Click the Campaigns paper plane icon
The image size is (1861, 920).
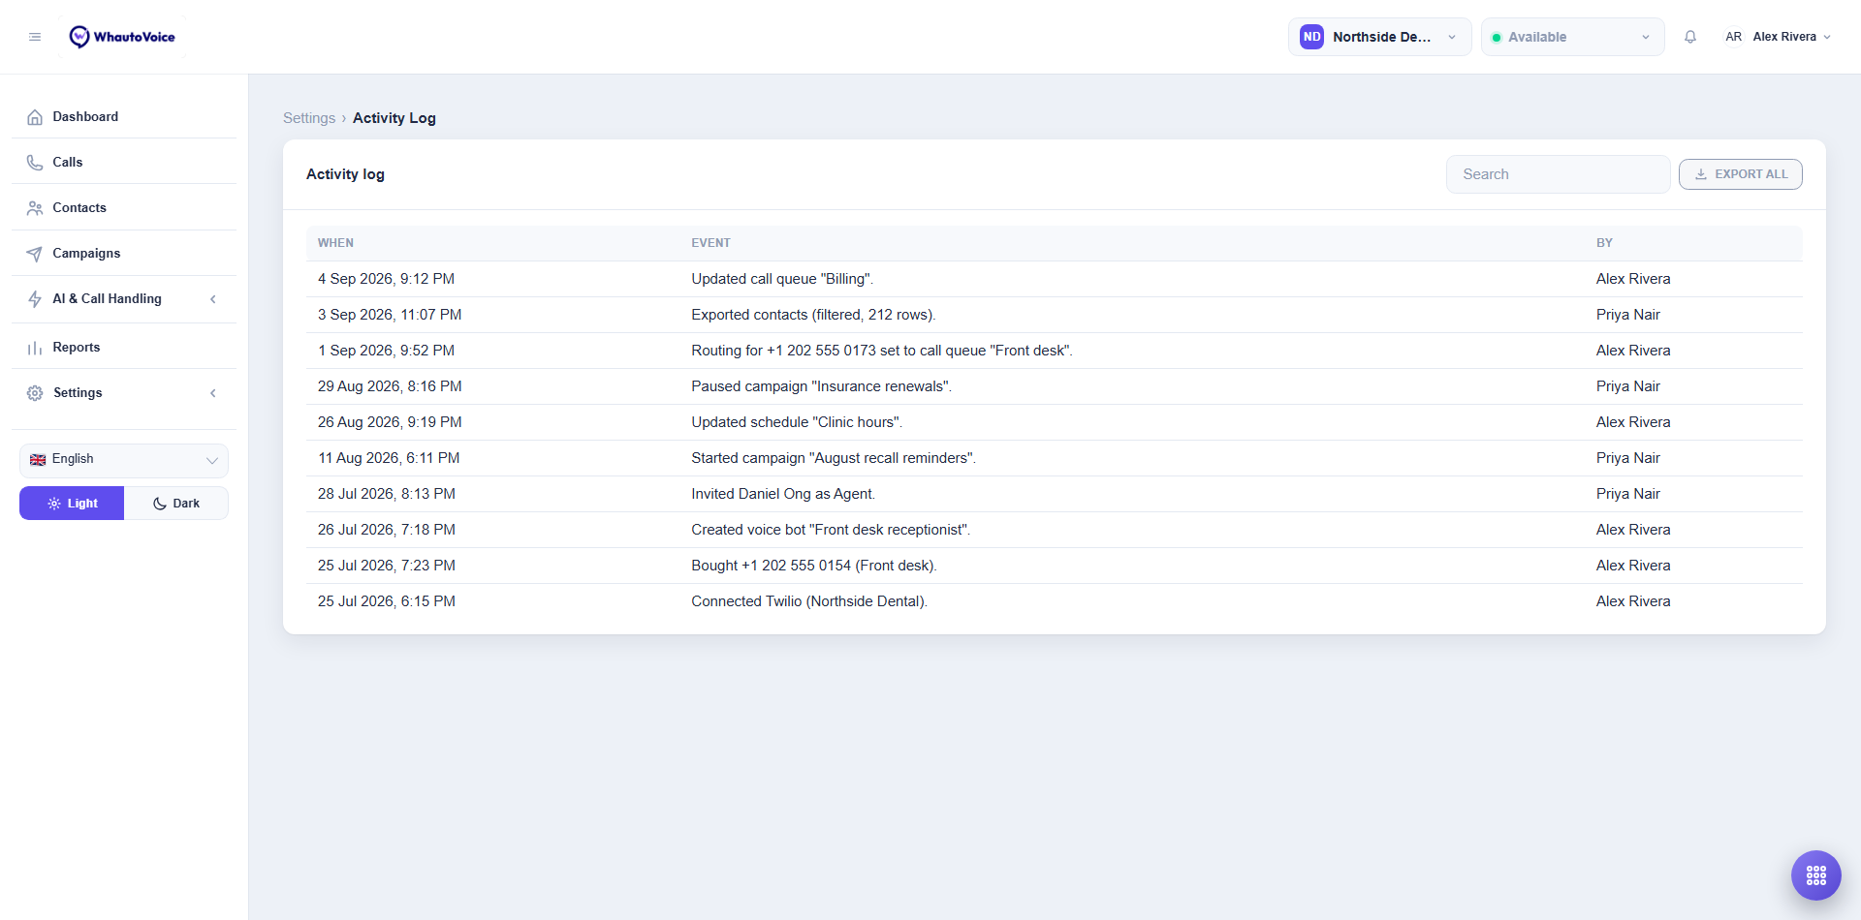tap(35, 254)
